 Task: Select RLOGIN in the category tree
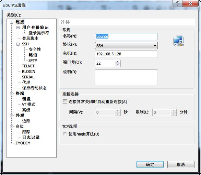click(x=28, y=72)
